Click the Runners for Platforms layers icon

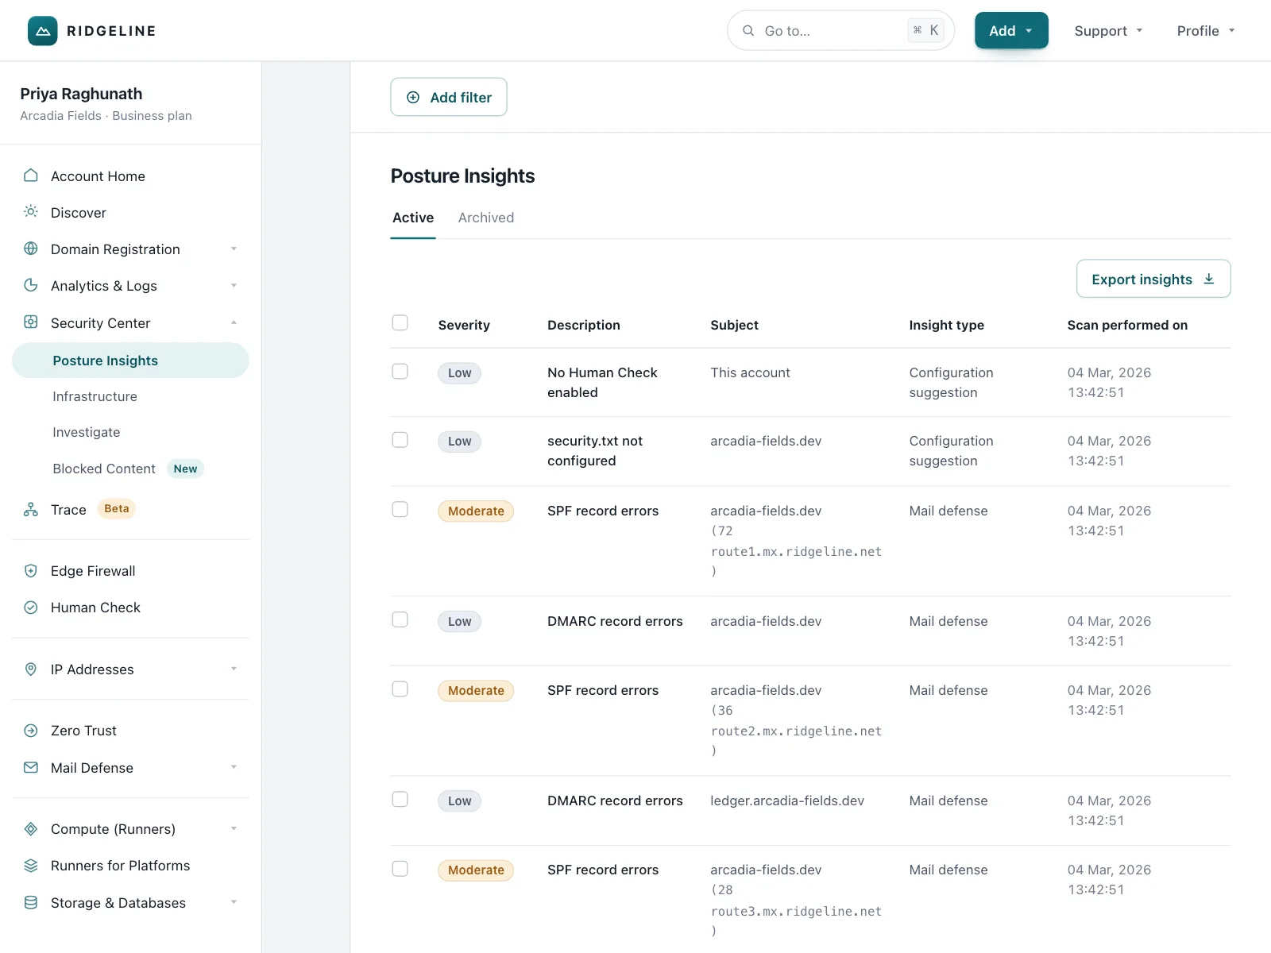(31, 866)
